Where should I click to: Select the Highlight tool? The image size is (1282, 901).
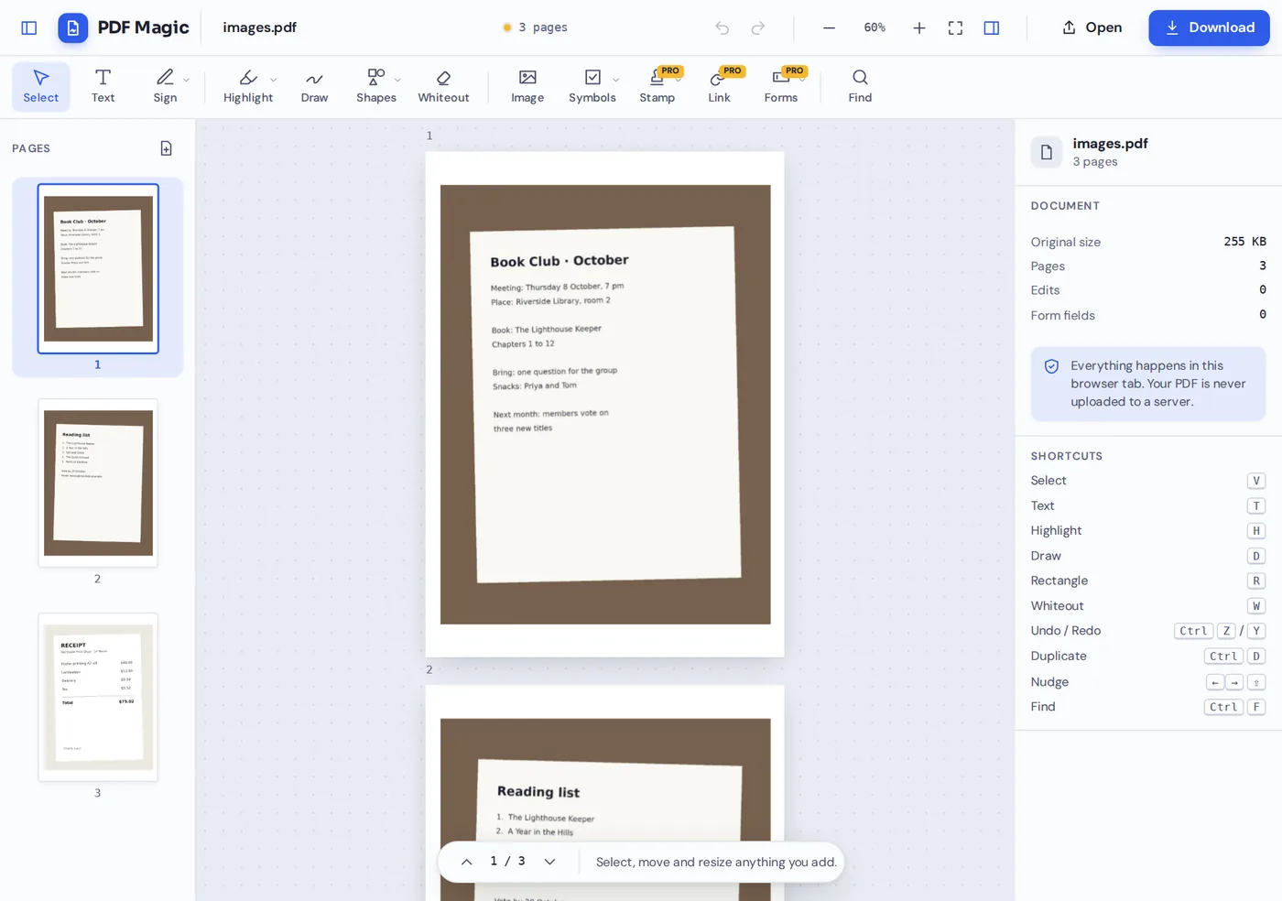pyautogui.click(x=247, y=86)
